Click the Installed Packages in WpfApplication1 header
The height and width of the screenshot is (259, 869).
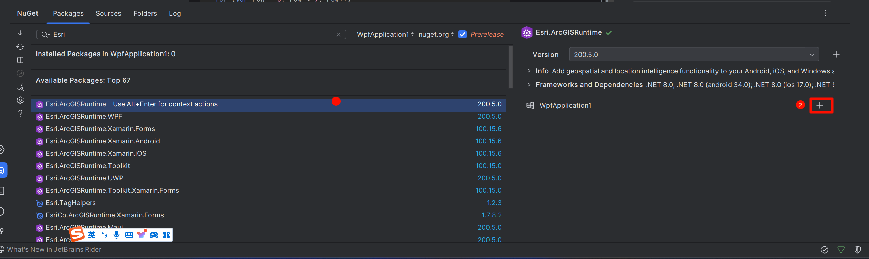(x=106, y=54)
